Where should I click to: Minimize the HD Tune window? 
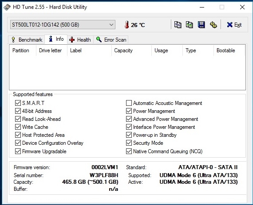click(x=202, y=7)
